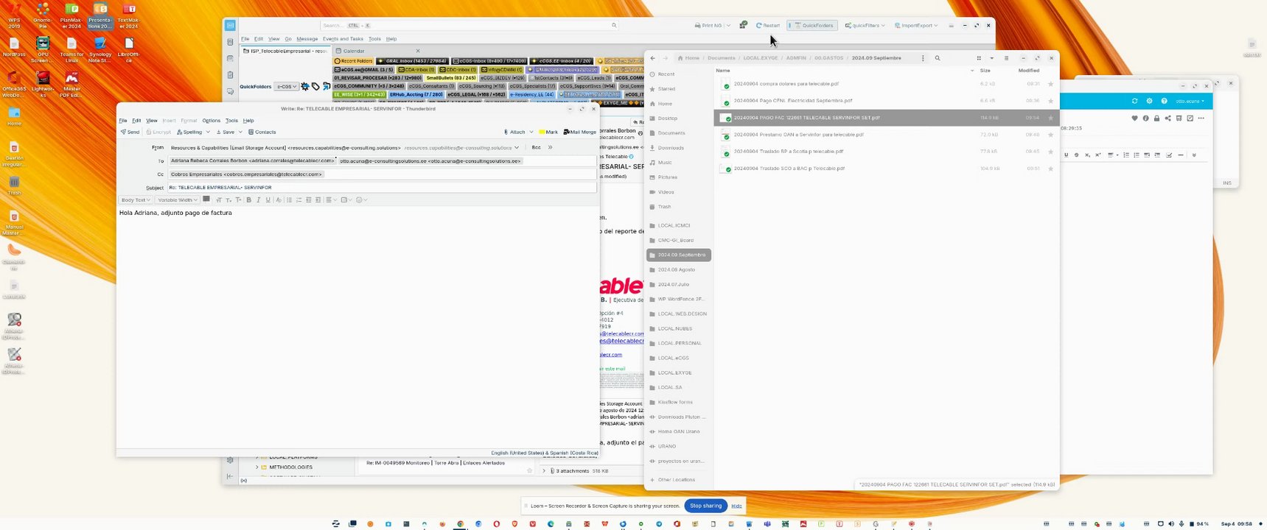1267x530 pixels.
Task: Apply bulleted list in compose
Action: click(x=290, y=199)
